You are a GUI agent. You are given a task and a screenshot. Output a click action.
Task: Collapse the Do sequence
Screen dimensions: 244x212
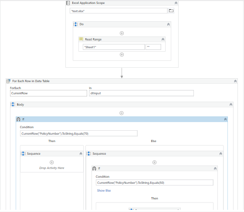point(168,24)
